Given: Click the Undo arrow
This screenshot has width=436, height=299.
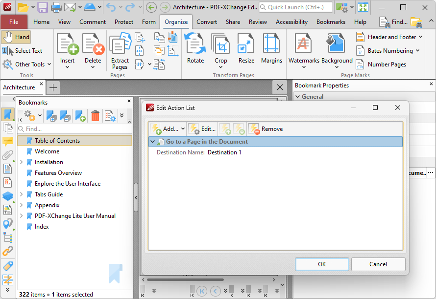Looking at the screenshot, I should point(111,7).
